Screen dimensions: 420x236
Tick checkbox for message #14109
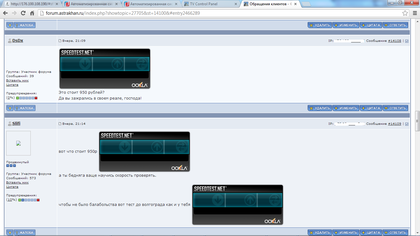click(x=407, y=124)
